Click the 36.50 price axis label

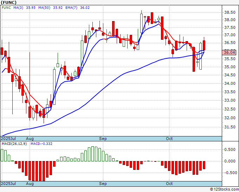pos(230,43)
